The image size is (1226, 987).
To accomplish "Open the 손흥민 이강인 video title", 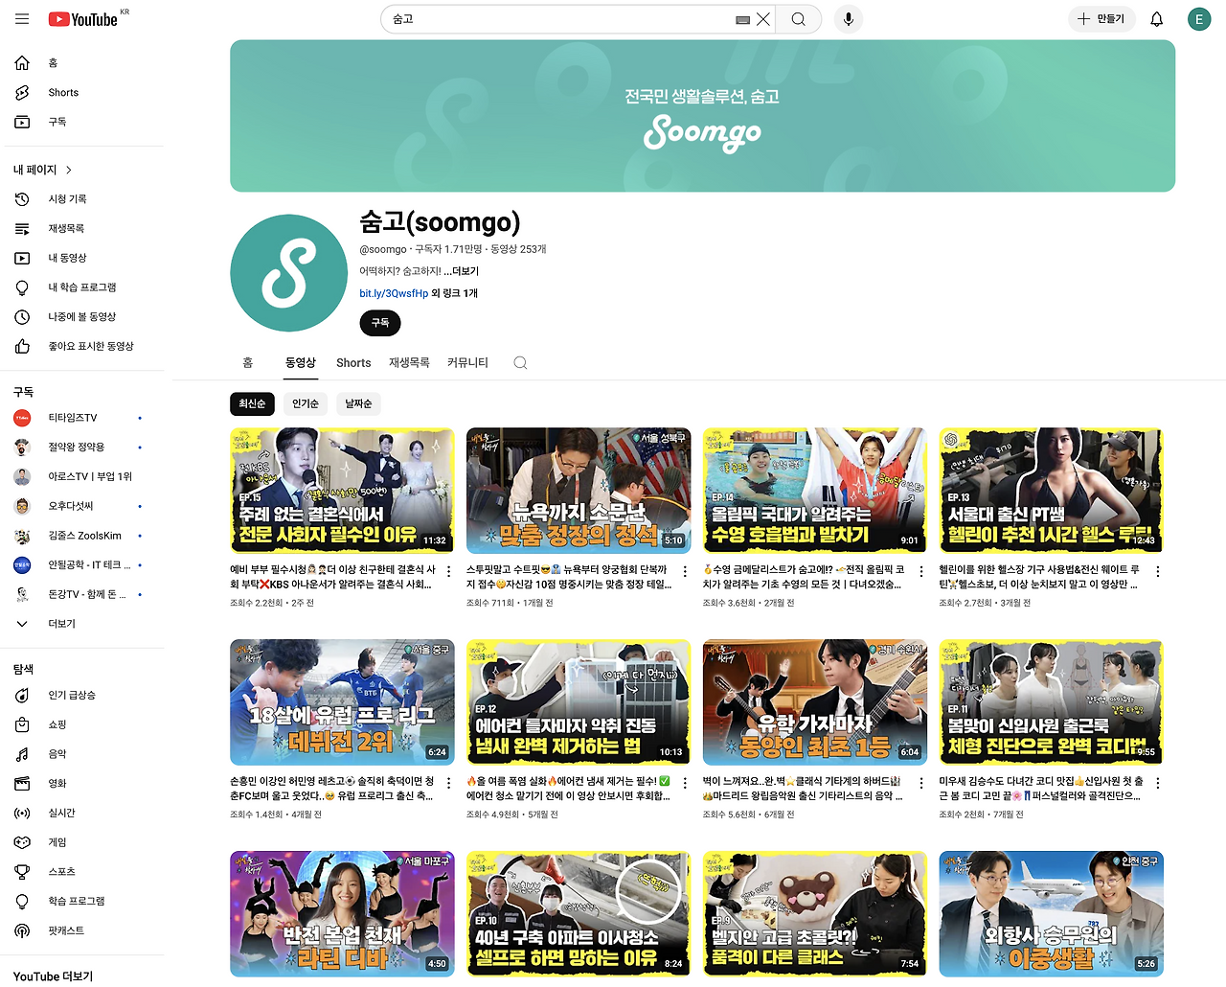I will [332, 789].
